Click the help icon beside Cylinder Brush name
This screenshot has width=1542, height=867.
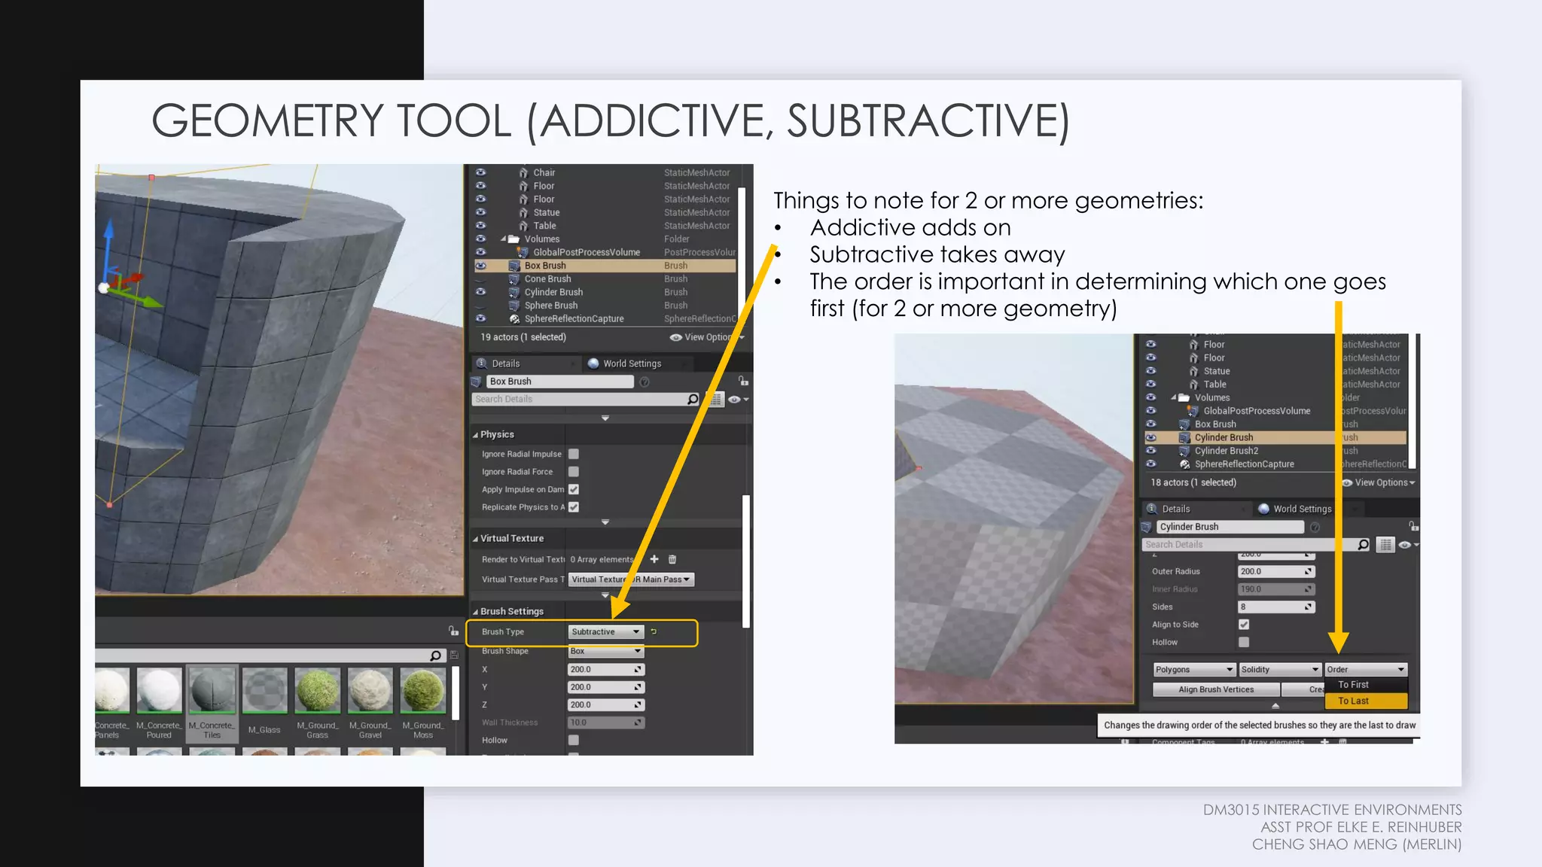[x=1315, y=527]
